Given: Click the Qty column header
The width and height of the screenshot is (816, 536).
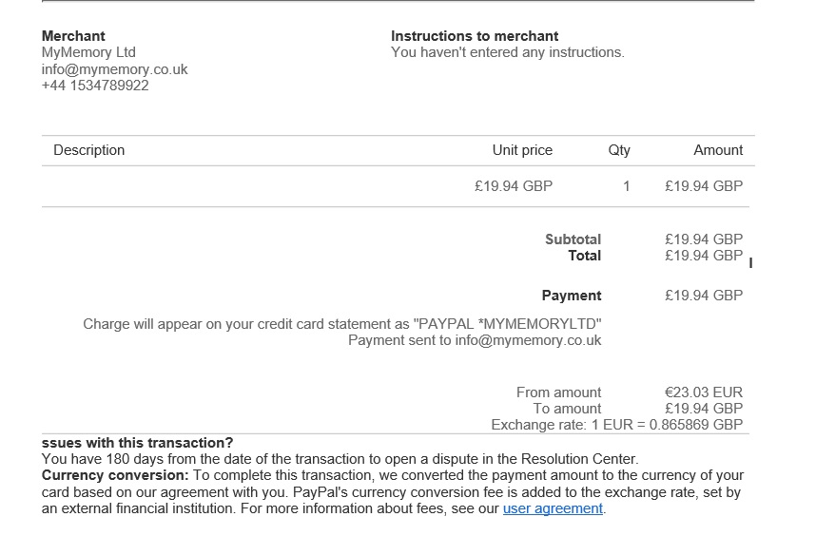Looking at the screenshot, I should tap(619, 150).
